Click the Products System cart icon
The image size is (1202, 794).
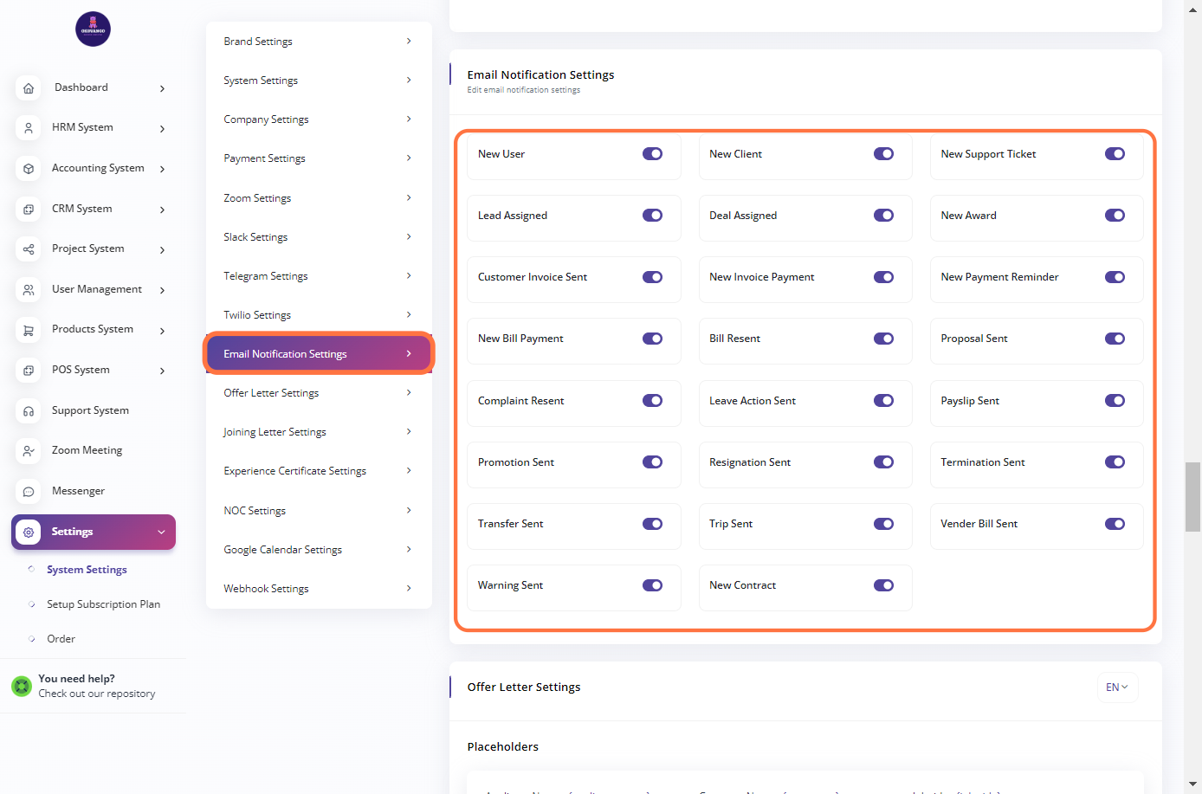click(29, 330)
